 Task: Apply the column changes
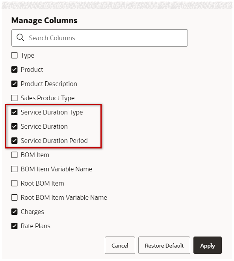coord(208,245)
